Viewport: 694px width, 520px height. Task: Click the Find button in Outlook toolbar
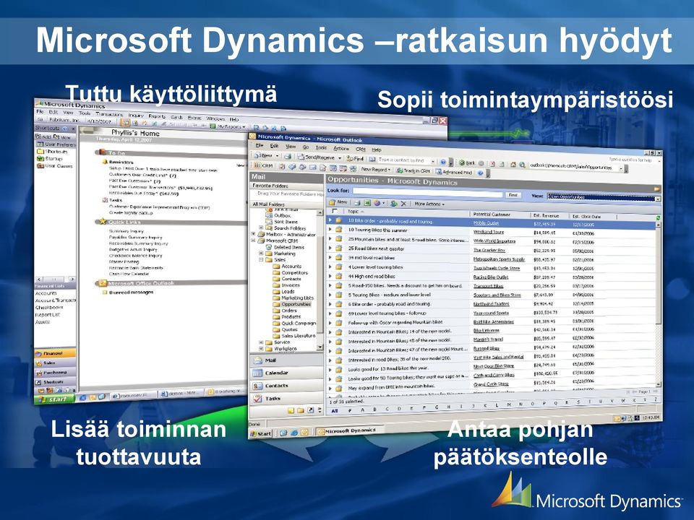[x=354, y=158]
